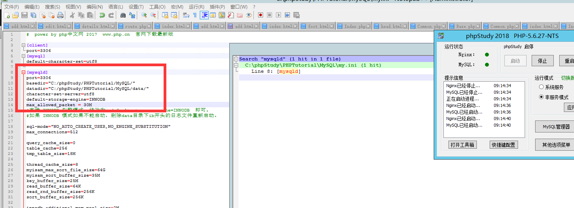Open the function list icon
Viewport: 574px width, 208px height.
point(230,15)
